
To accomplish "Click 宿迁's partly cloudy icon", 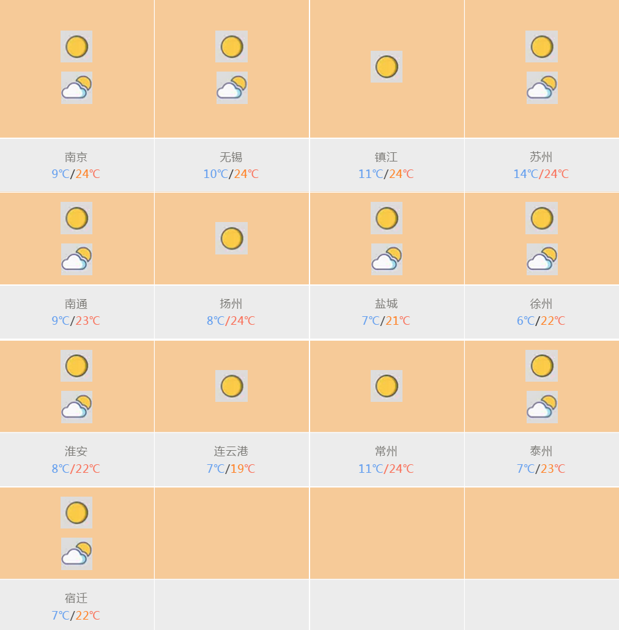I will tap(76, 554).
